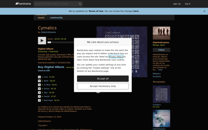Open the sign up link
The width and height of the screenshot is (208, 130).
coord(177,4)
